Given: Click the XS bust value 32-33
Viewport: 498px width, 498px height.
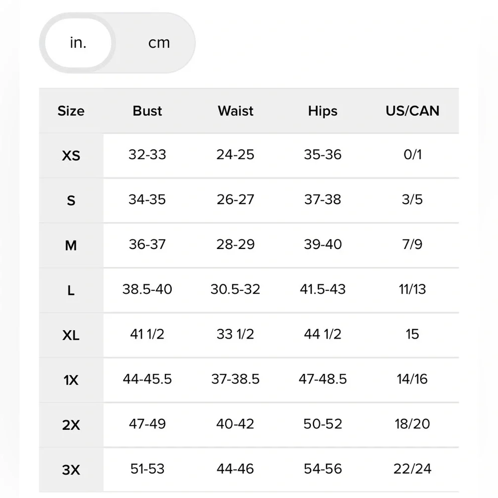Looking at the screenshot, I should [147, 154].
